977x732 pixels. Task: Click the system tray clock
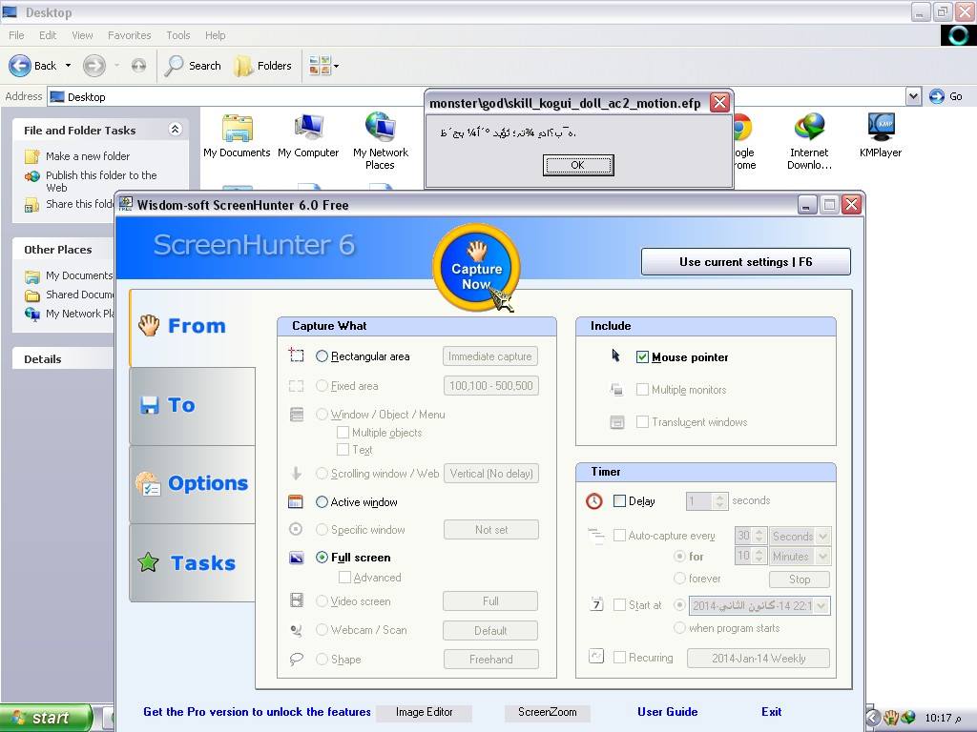click(x=943, y=718)
